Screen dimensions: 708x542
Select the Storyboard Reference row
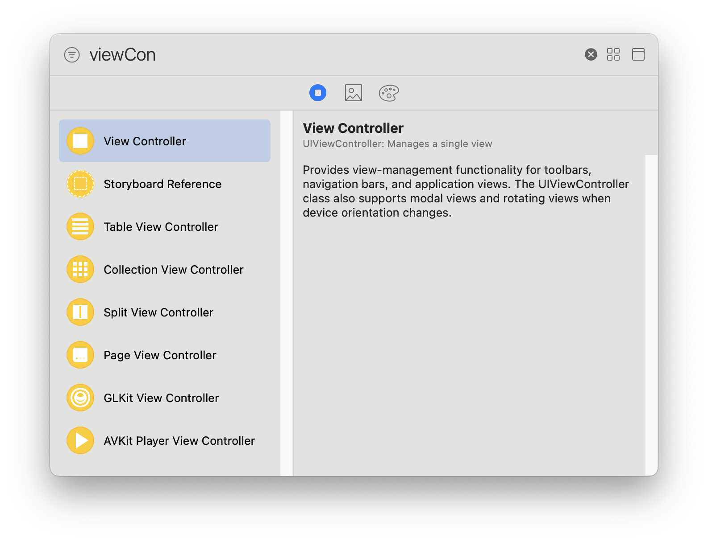pyautogui.click(x=165, y=184)
